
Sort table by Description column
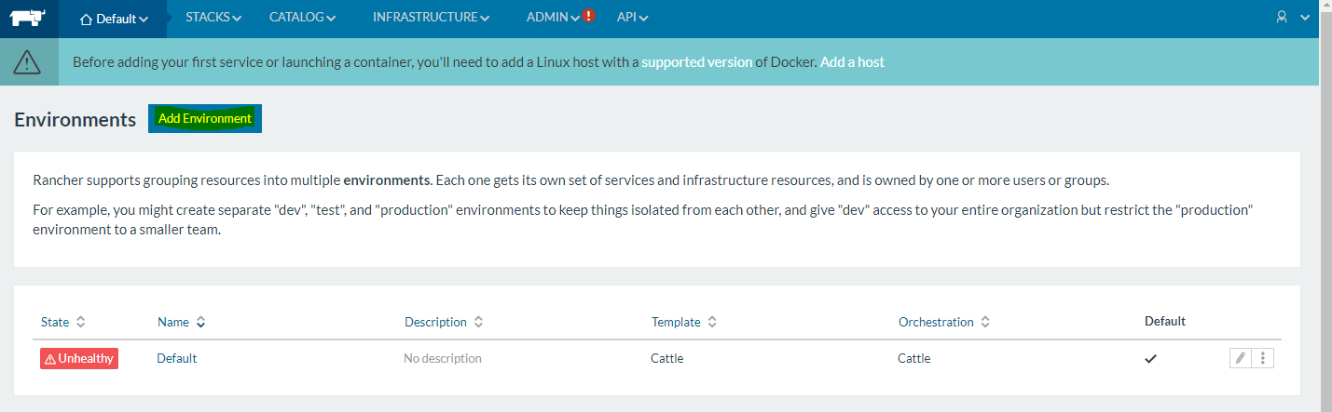pos(444,322)
